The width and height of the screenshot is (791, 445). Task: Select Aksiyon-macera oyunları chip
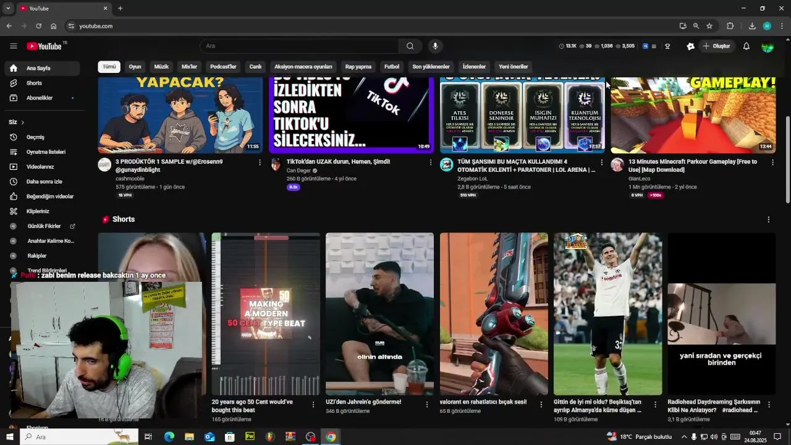[x=303, y=67]
